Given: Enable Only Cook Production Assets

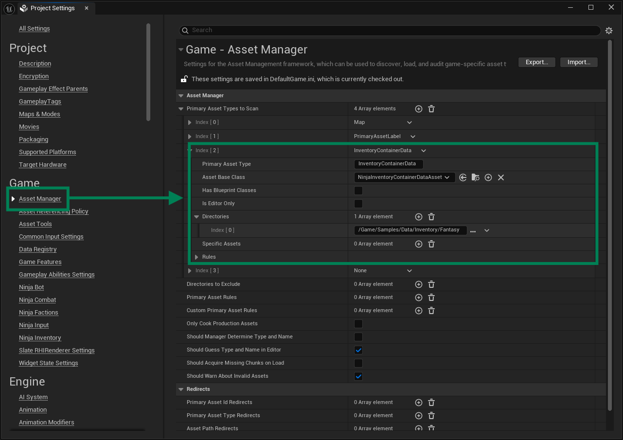Looking at the screenshot, I should point(358,323).
